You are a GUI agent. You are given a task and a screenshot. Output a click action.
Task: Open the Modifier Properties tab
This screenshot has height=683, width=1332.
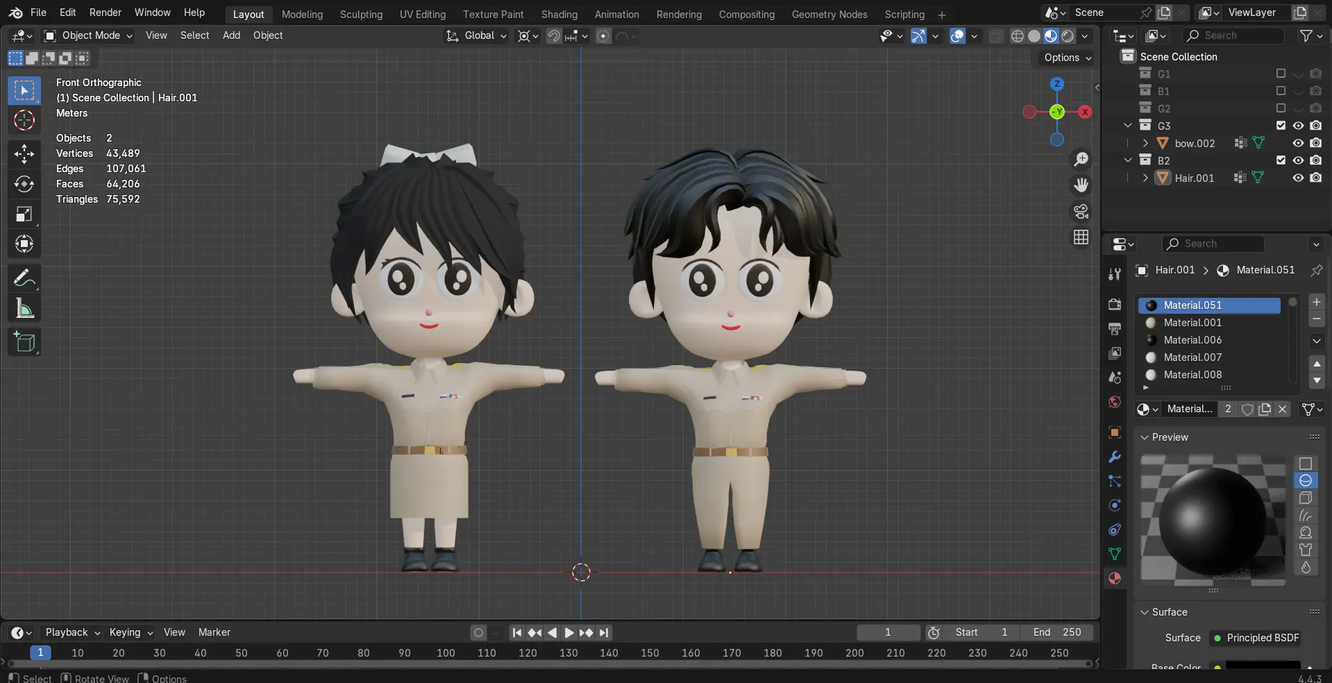coord(1114,456)
